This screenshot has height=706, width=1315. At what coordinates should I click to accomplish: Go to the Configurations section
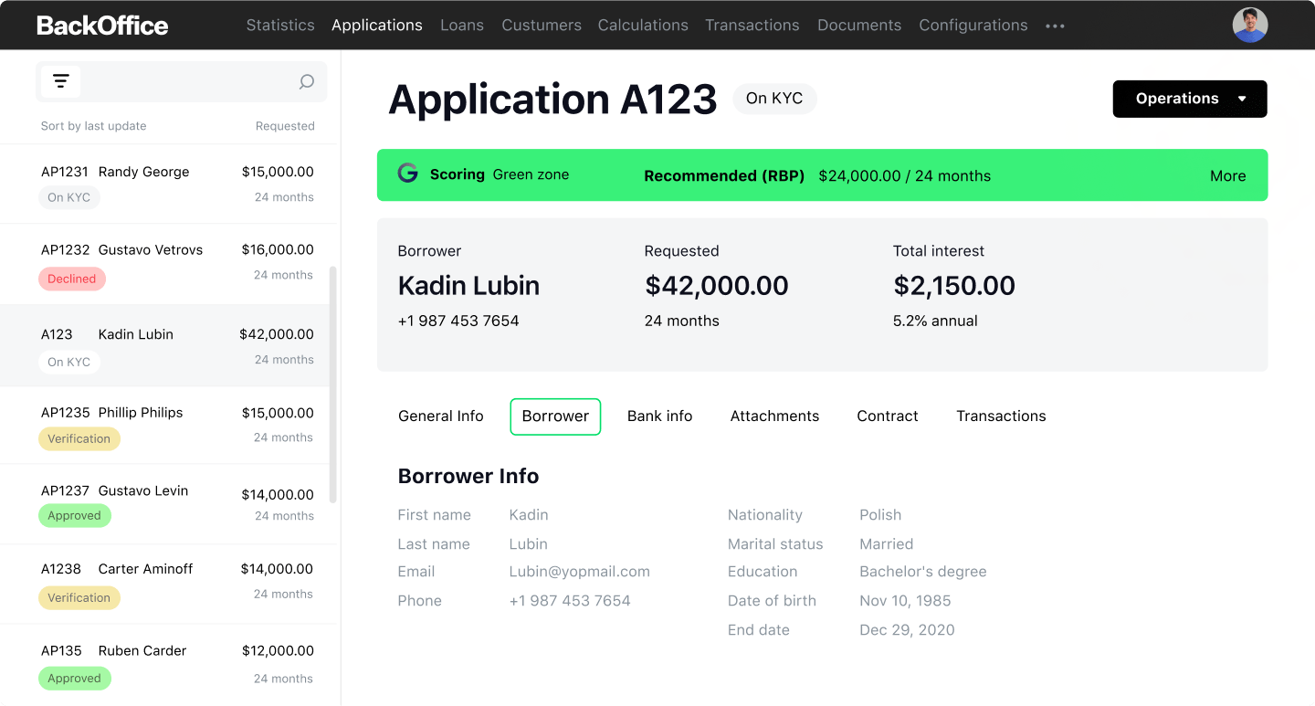pos(973,25)
